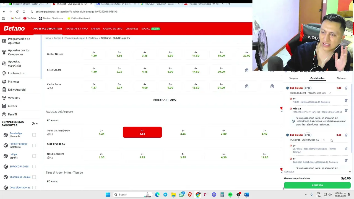The width and height of the screenshot is (354, 199).
Task: Open the Gmail bookmark
Action: (x=15, y=18)
